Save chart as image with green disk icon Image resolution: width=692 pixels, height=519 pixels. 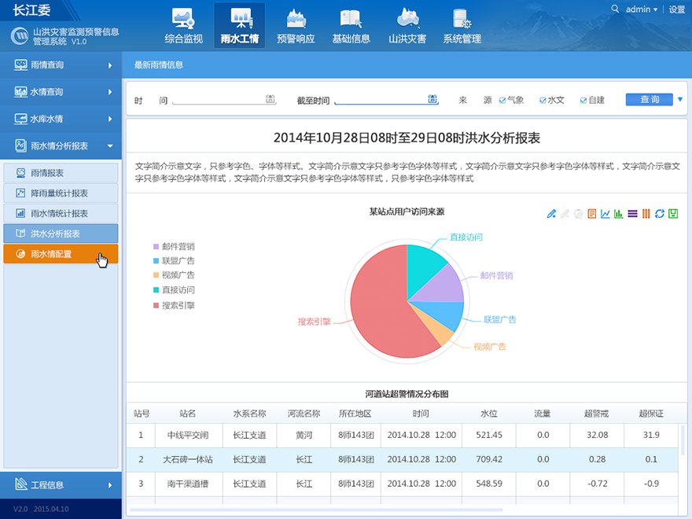click(673, 214)
